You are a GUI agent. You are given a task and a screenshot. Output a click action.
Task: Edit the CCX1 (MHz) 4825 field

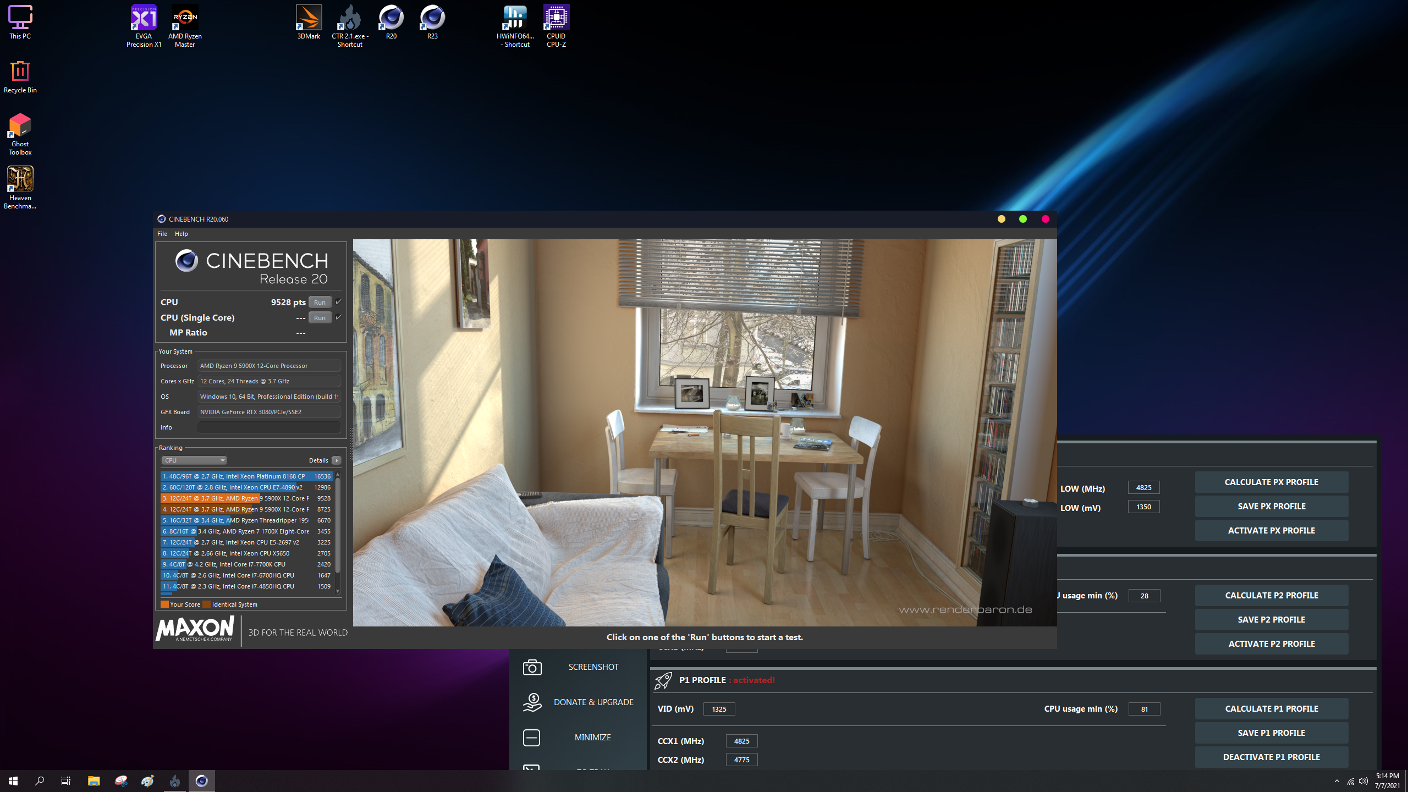click(742, 741)
